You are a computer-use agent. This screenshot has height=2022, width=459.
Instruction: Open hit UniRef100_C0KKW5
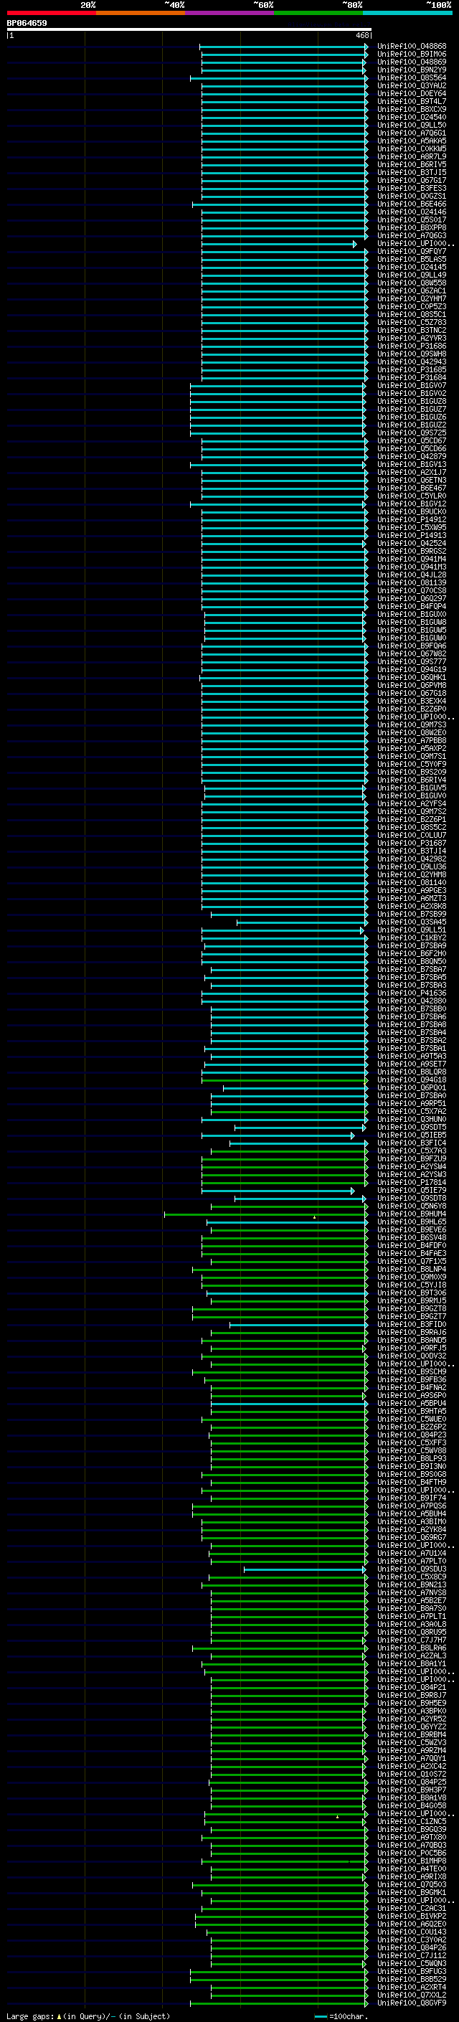(412, 148)
